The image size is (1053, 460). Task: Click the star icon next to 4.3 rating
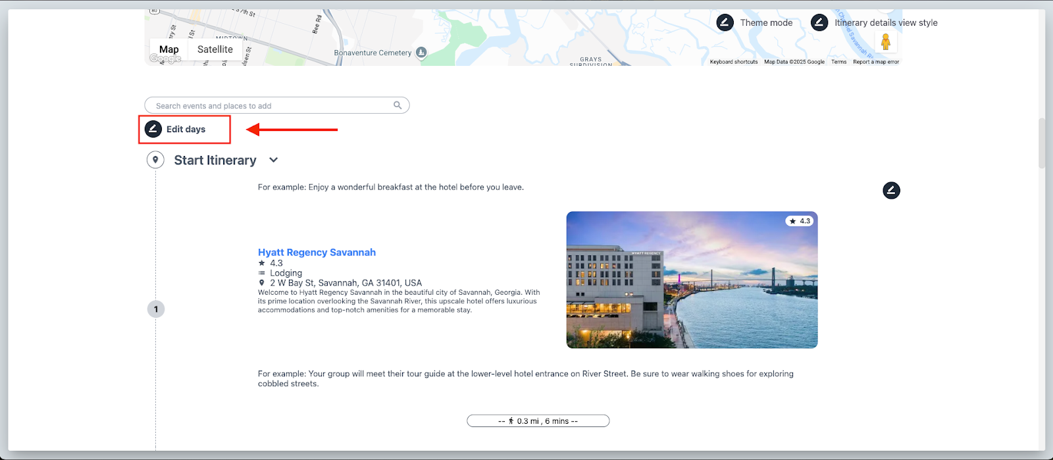(x=261, y=263)
